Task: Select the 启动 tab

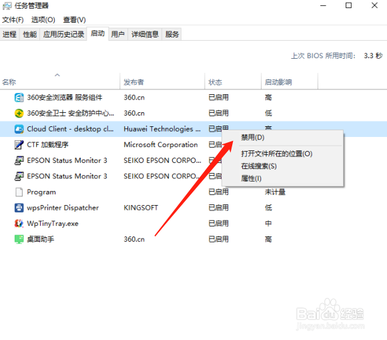Action: 97,33
